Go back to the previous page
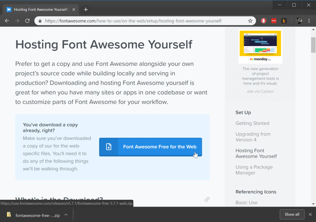Image resolution: width=316 pixels, height=222 pixels. (7, 21)
